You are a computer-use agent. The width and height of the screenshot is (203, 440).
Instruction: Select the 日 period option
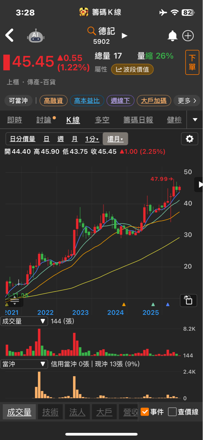point(46,139)
